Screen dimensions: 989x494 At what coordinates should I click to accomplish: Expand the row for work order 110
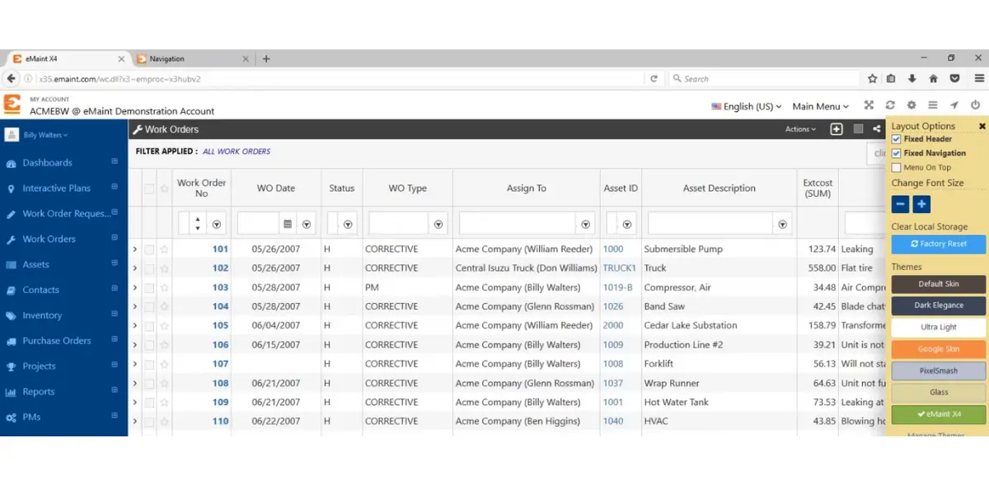135,421
